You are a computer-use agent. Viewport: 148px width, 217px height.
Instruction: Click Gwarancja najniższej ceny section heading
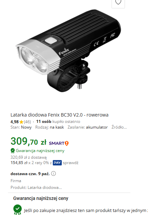coord(41,198)
